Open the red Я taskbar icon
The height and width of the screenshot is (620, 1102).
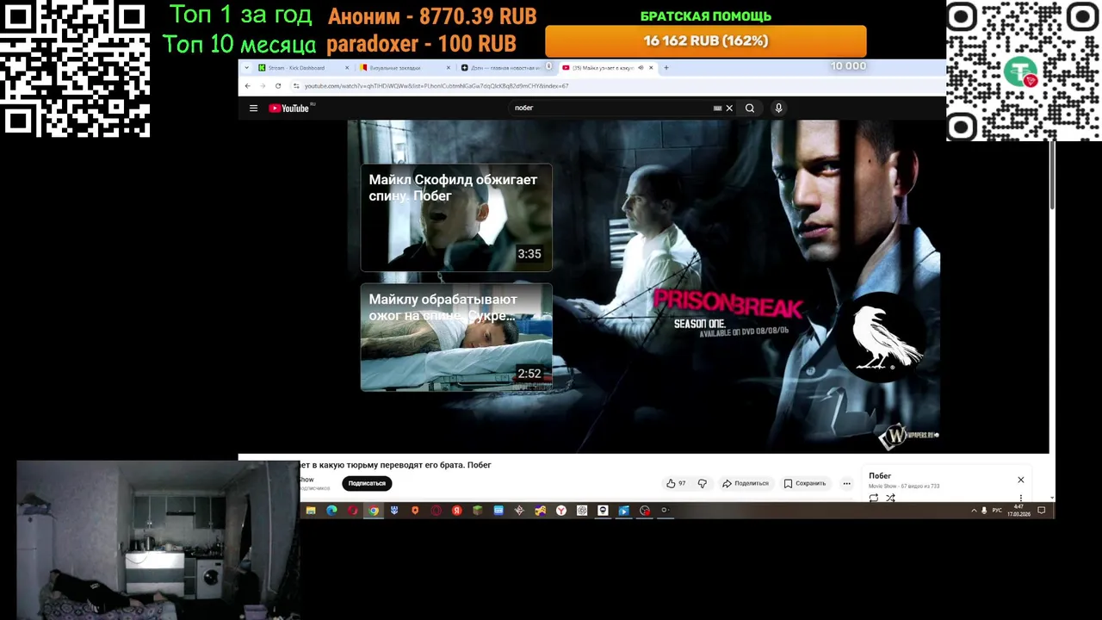coord(457,511)
